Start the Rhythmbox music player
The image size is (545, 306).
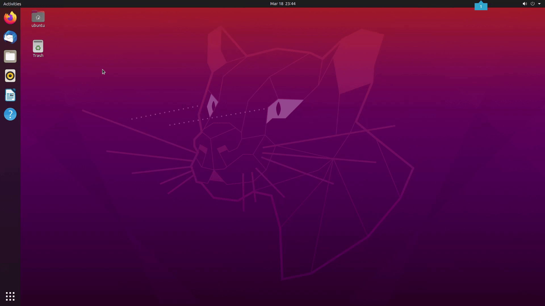coord(10,76)
